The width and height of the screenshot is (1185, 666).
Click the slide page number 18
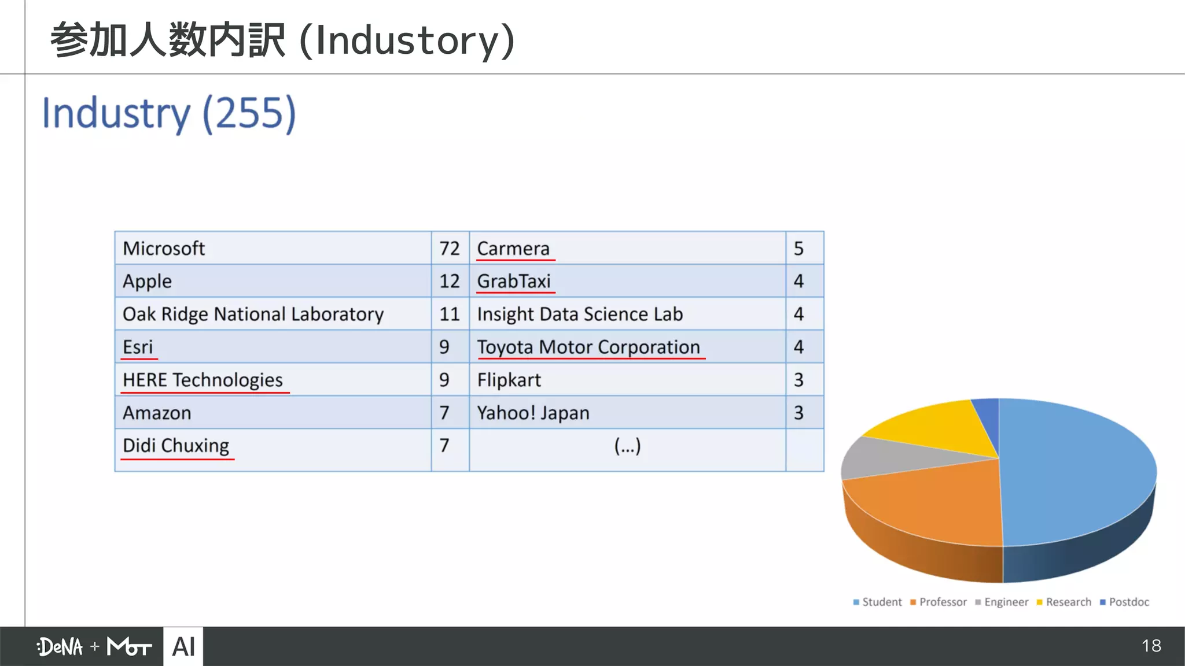click(x=1151, y=646)
